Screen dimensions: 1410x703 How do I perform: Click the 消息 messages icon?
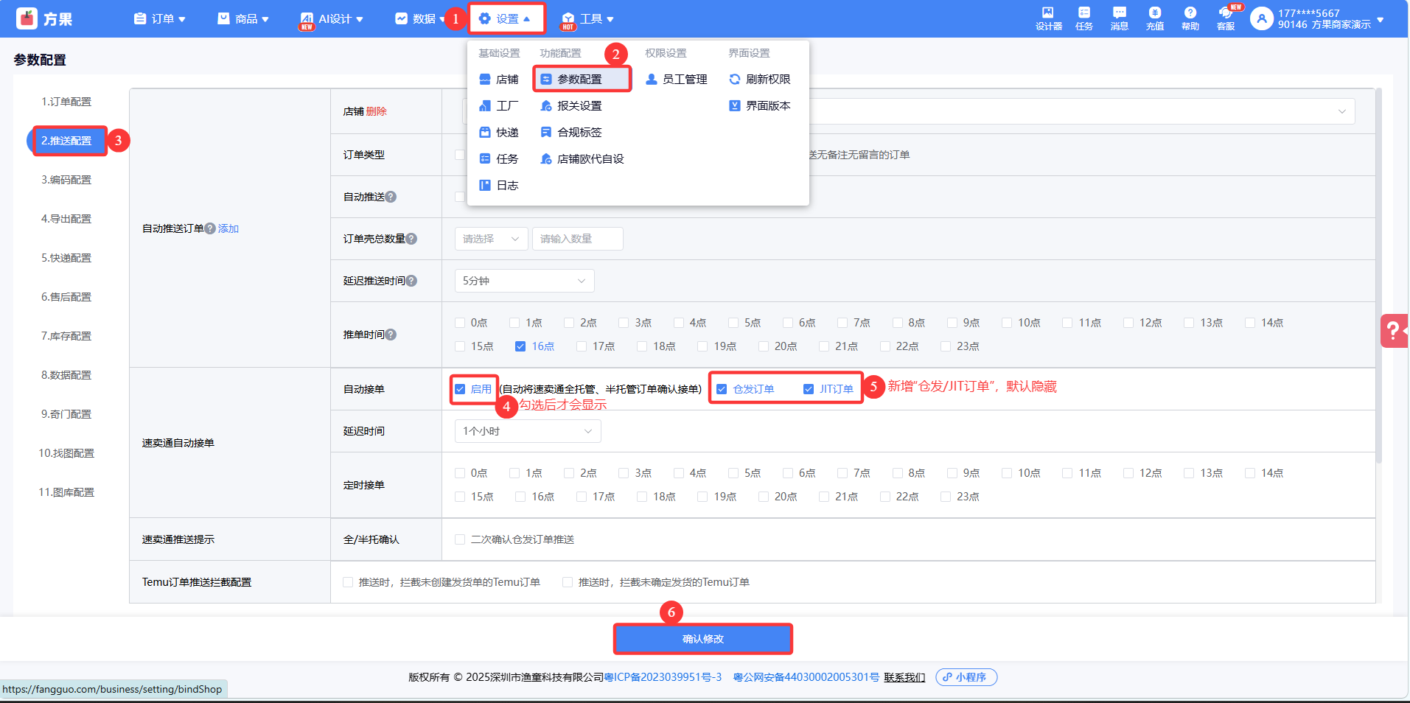[1119, 18]
